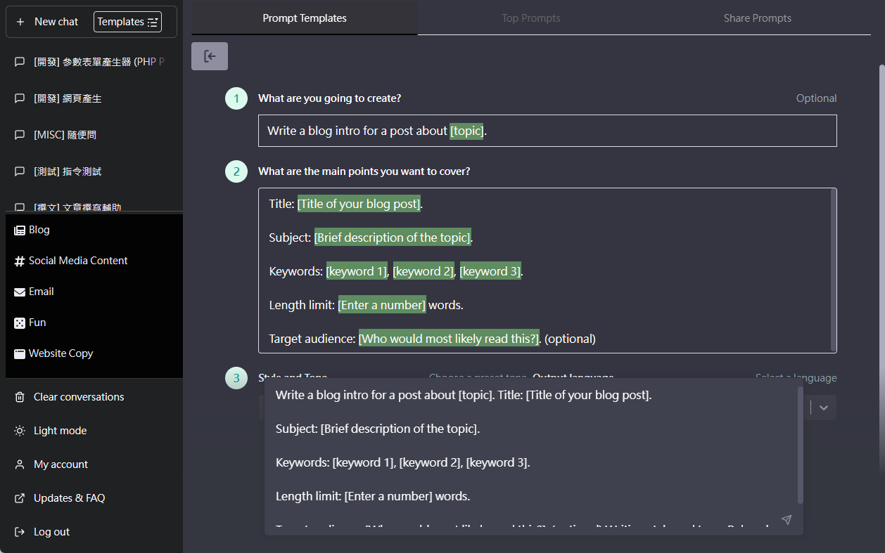885x553 pixels.
Task: Open the Blog template category
Action: (39, 230)
